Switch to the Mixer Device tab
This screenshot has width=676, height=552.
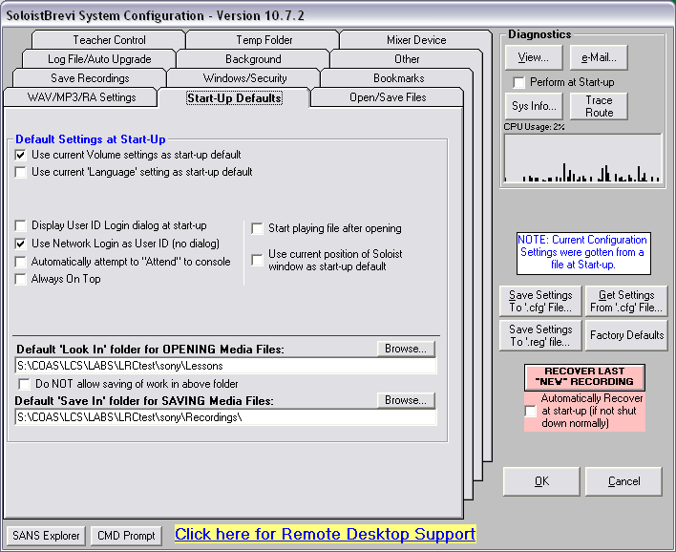(x=415, y=40)
